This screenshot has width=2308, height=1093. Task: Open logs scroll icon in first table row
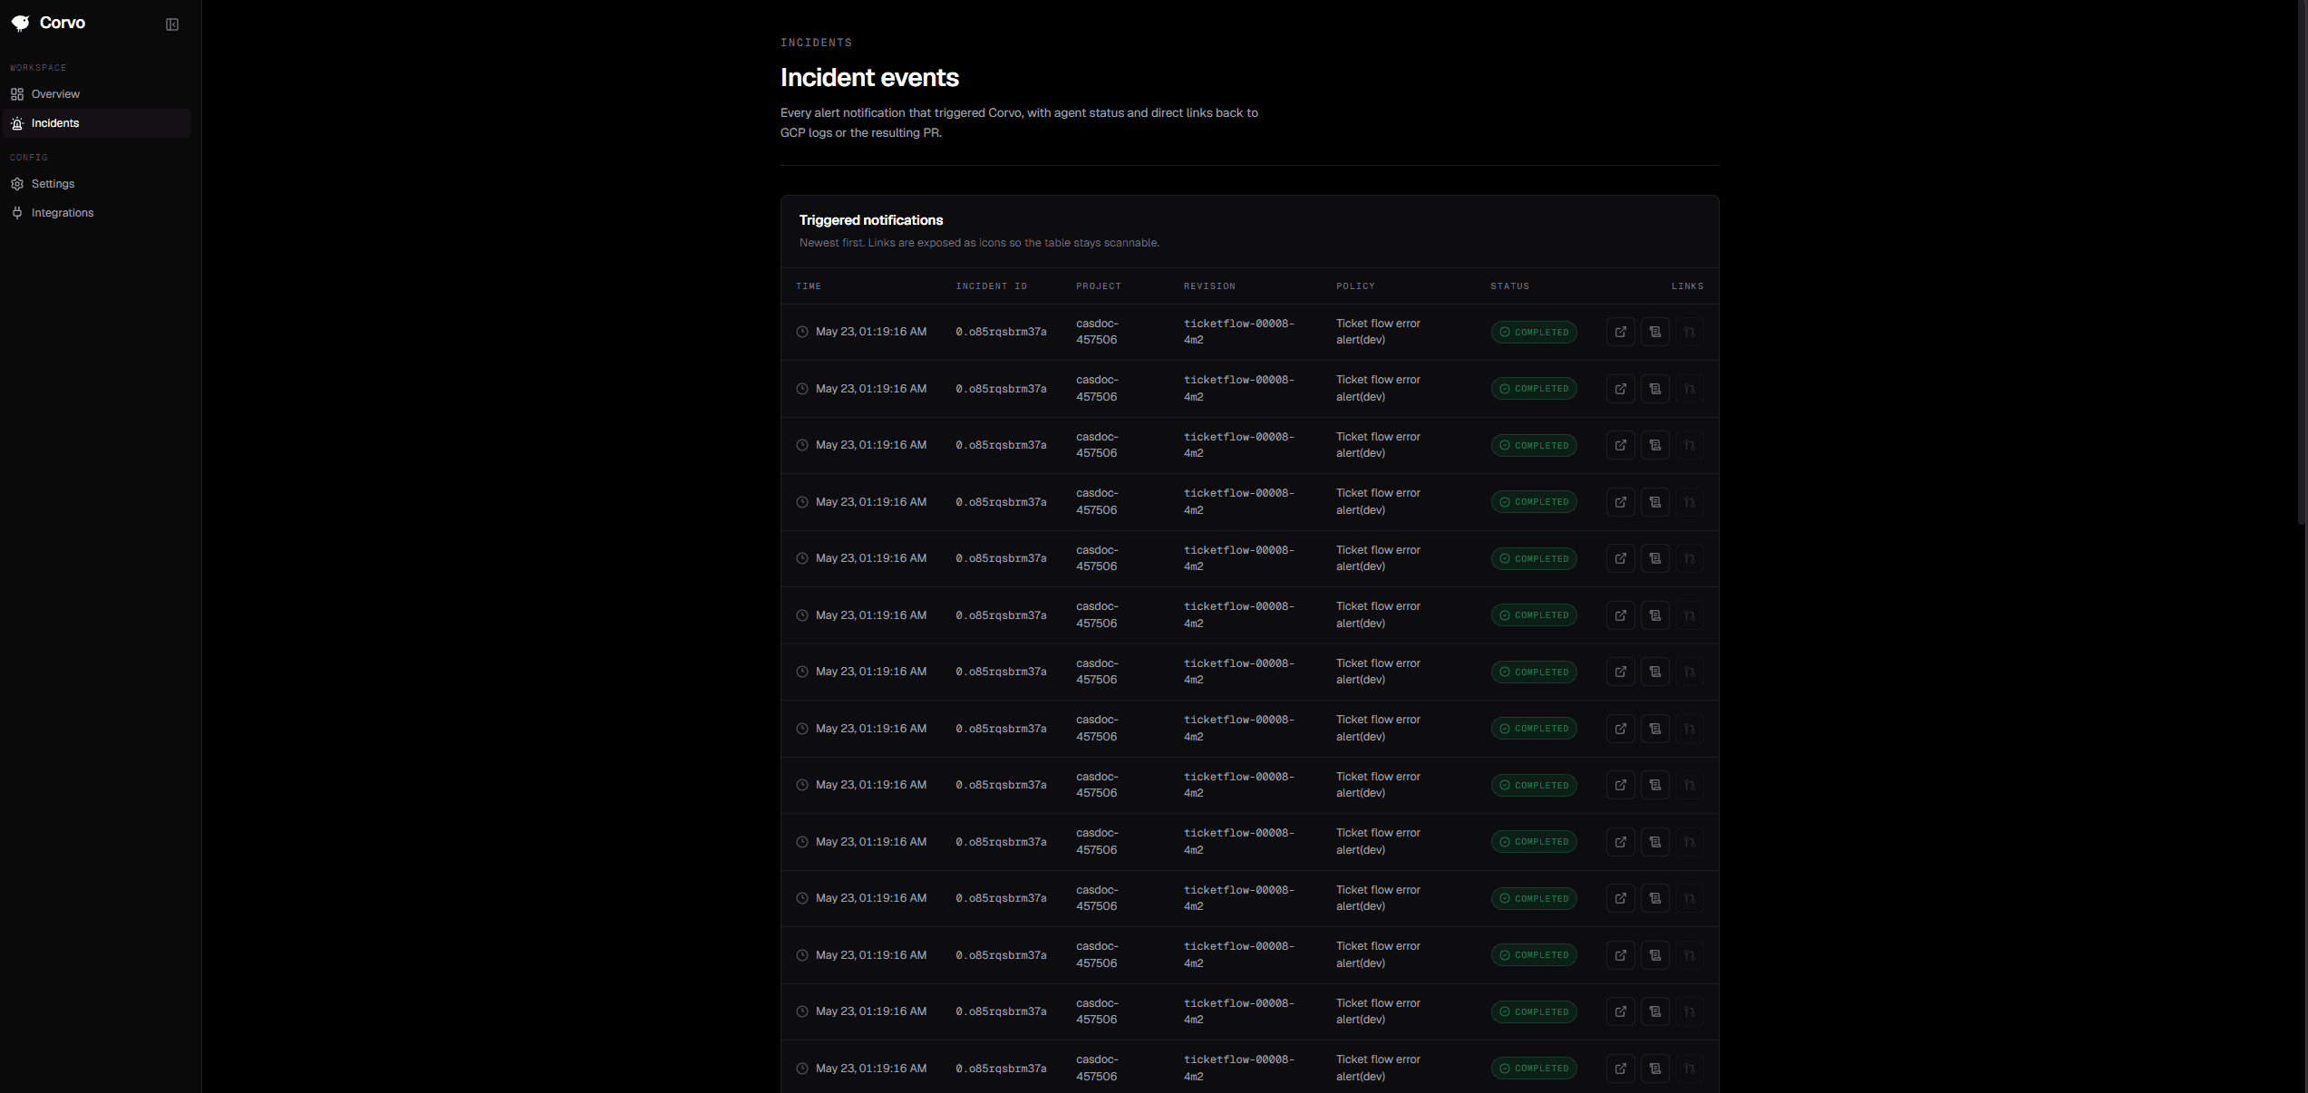(x=1655, y=332)
